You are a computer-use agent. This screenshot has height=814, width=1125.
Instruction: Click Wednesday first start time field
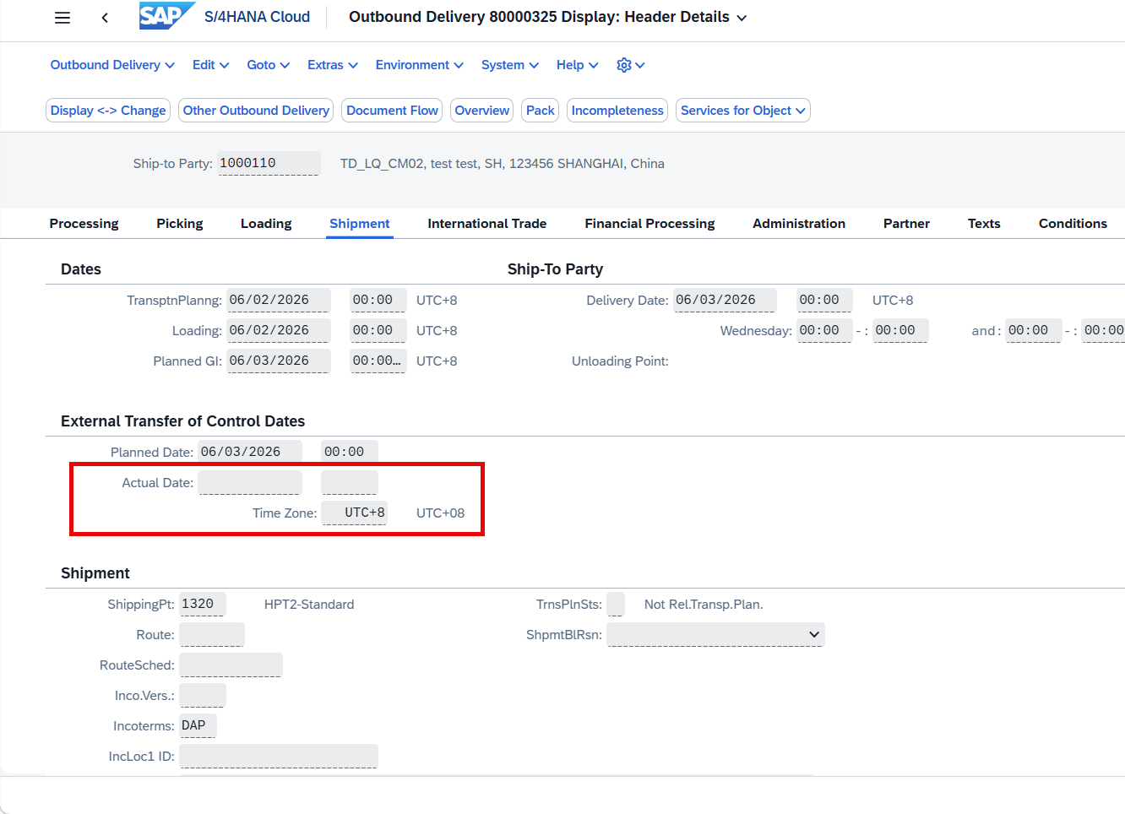824,330
